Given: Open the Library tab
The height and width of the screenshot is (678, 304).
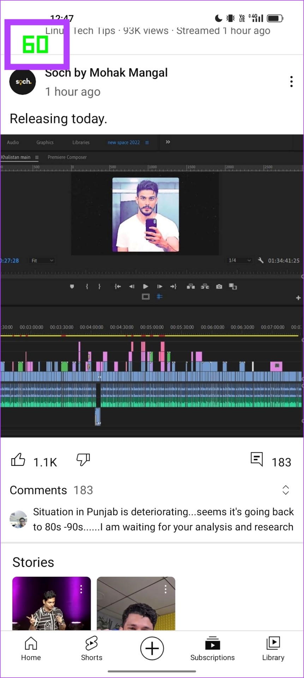Looking at the screenshot, I should click(x=273, y=648).
